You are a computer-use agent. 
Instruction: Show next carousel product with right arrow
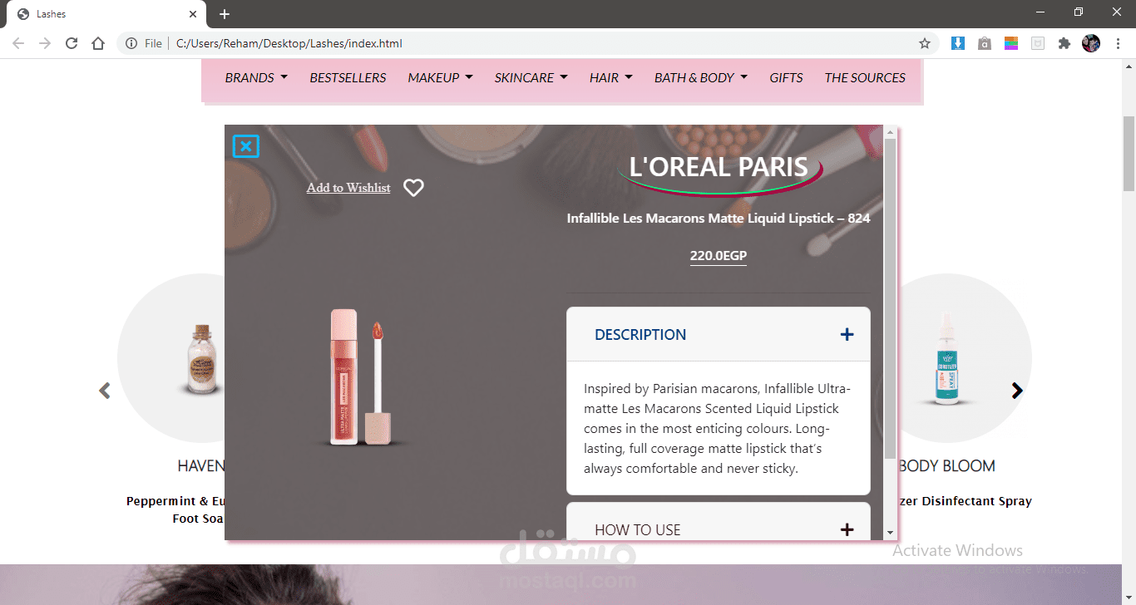click(x=1016, y=391)
